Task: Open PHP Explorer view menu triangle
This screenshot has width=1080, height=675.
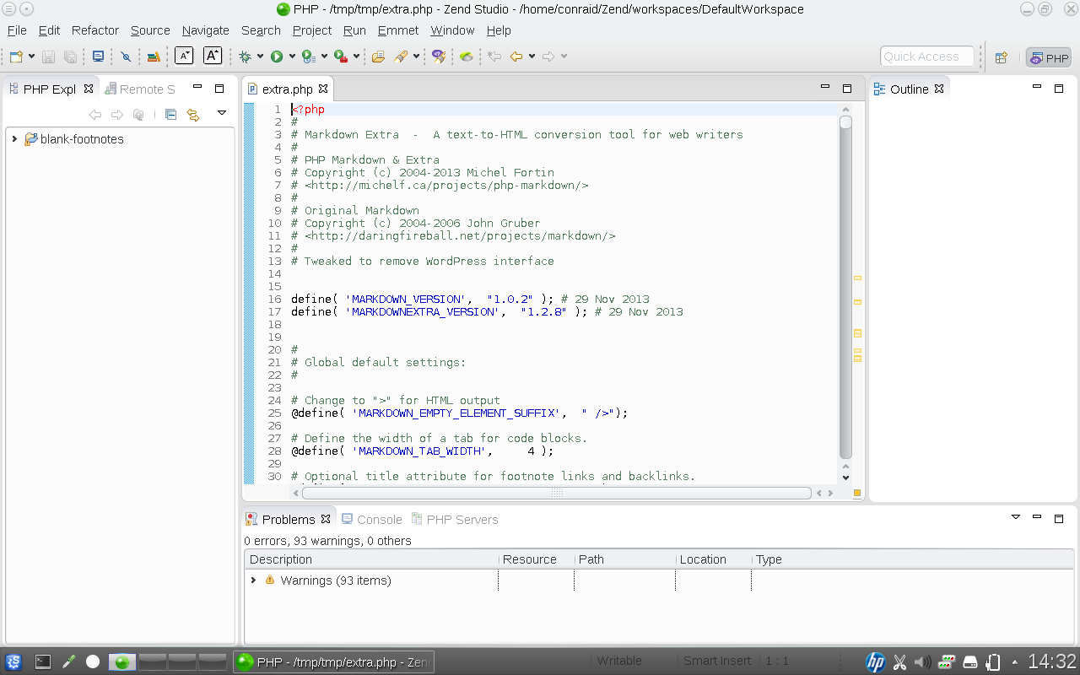Action: [222, 112]
